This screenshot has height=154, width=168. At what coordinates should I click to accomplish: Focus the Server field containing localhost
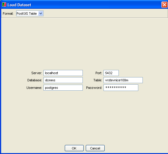click(x=63, y=73)
